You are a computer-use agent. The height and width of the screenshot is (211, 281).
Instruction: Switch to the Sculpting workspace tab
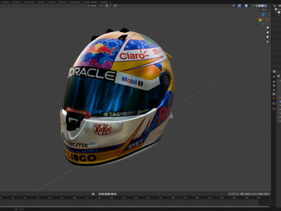(5, 2)
